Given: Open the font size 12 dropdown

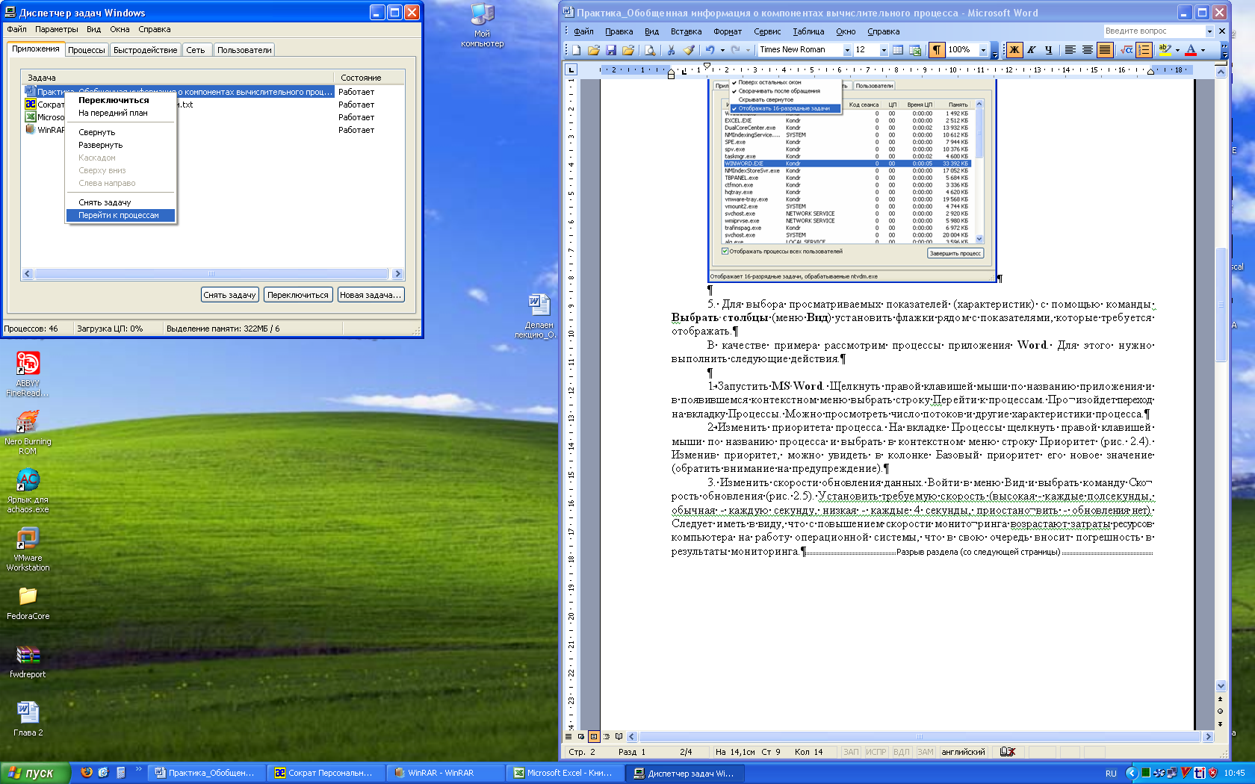Looking at the screenshot, I should pyautogui.click(x=884, y=50).
